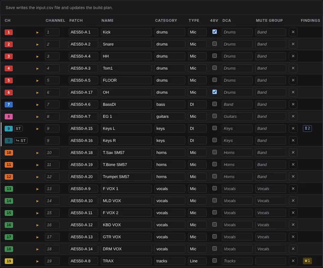Expand the BassDI row arrow
This screenshot has width=323, height=268.
37,105
